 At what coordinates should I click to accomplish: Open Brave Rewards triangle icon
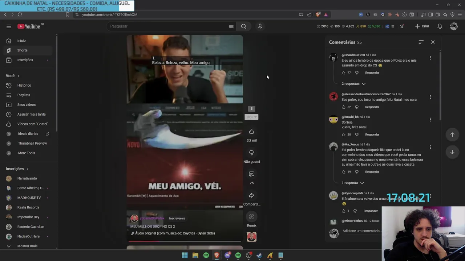[326, 14]
